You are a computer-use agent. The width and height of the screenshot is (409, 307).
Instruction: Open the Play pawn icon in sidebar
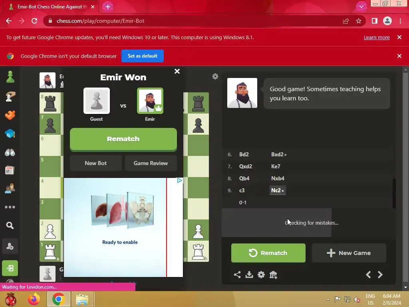pos(10,77)
